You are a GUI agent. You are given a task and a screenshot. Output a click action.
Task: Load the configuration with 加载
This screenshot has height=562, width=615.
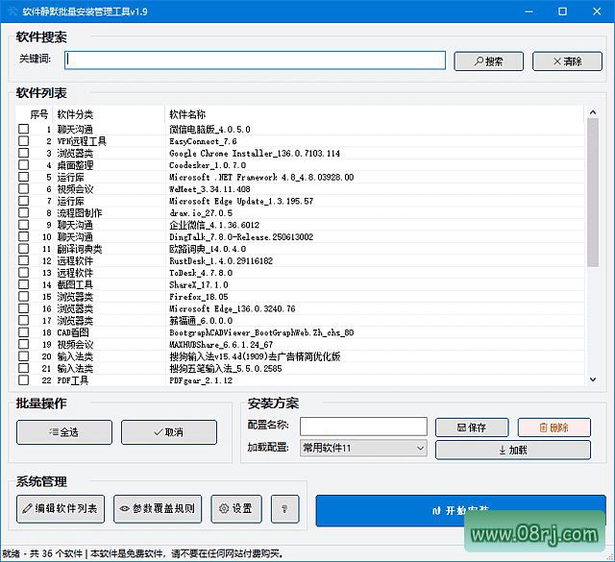[x=512, y=450]
